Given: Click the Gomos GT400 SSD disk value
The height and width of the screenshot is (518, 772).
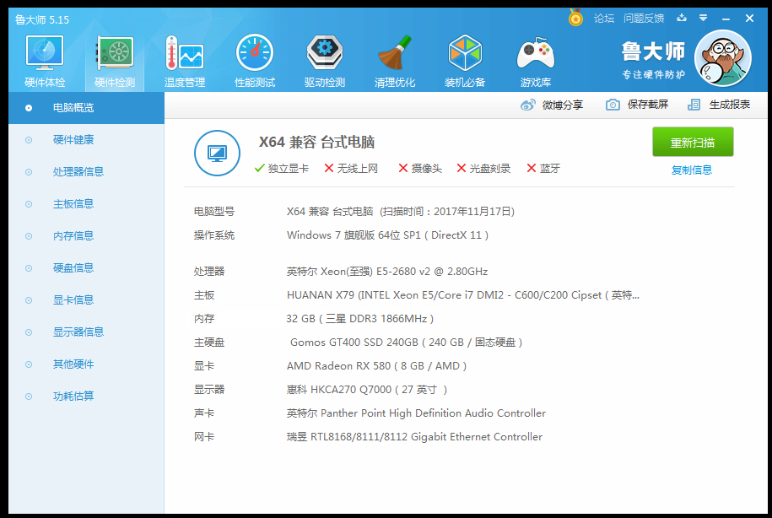Looking at the screenshot, I should click(406, 343).
